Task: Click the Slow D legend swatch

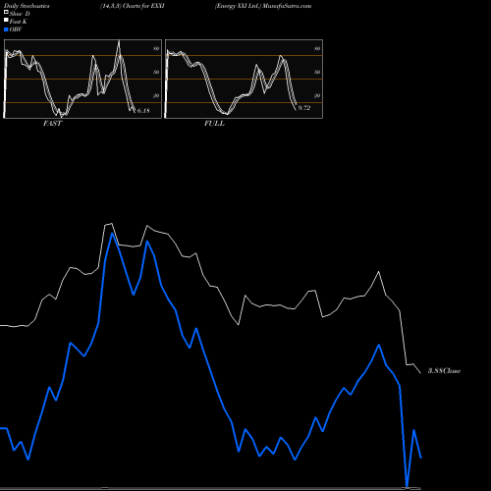Action: click(6, 13)
